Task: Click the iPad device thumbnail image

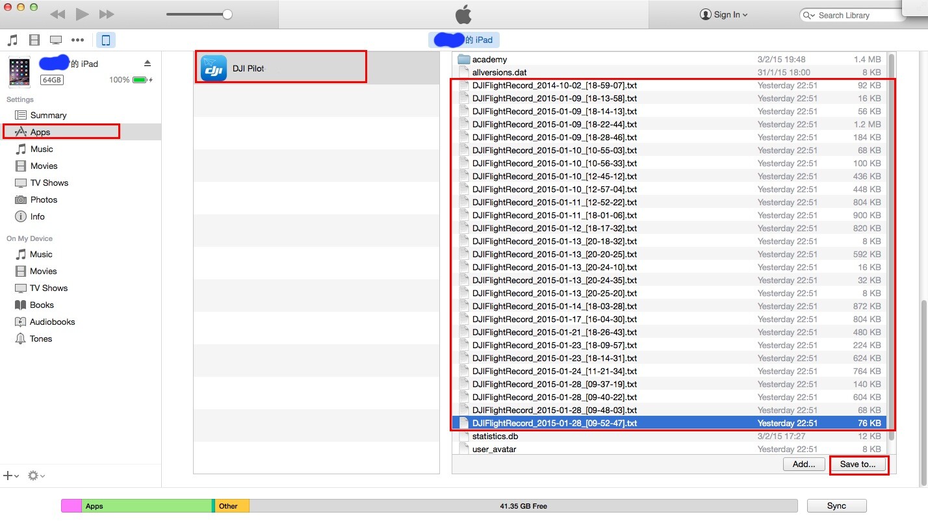Action: pyautogui.click(x=19, y=71)
